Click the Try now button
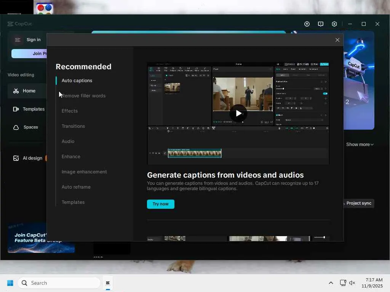The height and width of the screenshot is (292, 390). (161, 204)
